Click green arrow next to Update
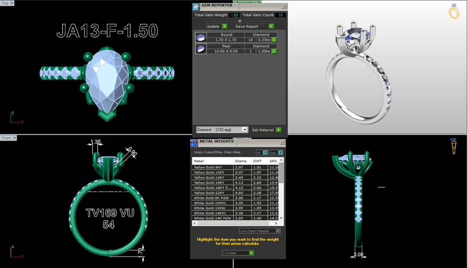Image resolution: width=468 pixels, height=268 pixels. 225,26
